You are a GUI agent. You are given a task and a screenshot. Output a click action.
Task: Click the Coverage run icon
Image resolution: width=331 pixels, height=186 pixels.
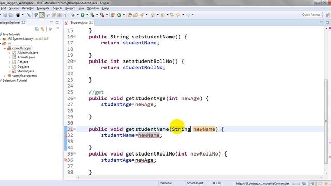pyautogui.click(x=92, y=15)
